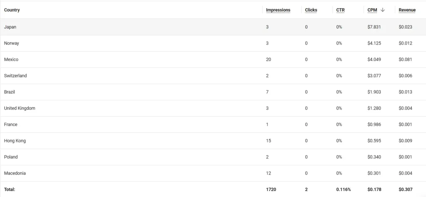The image size is (426, 197).
Task: Select the Switzerland row
Action: tap(213, 76)
